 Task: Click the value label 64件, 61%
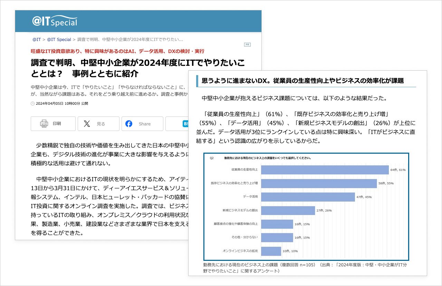coord(398,170)
